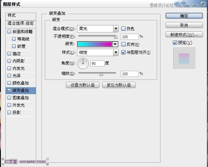Check the 仿色 dither option
Screen dimensions: 208x167
123,29
